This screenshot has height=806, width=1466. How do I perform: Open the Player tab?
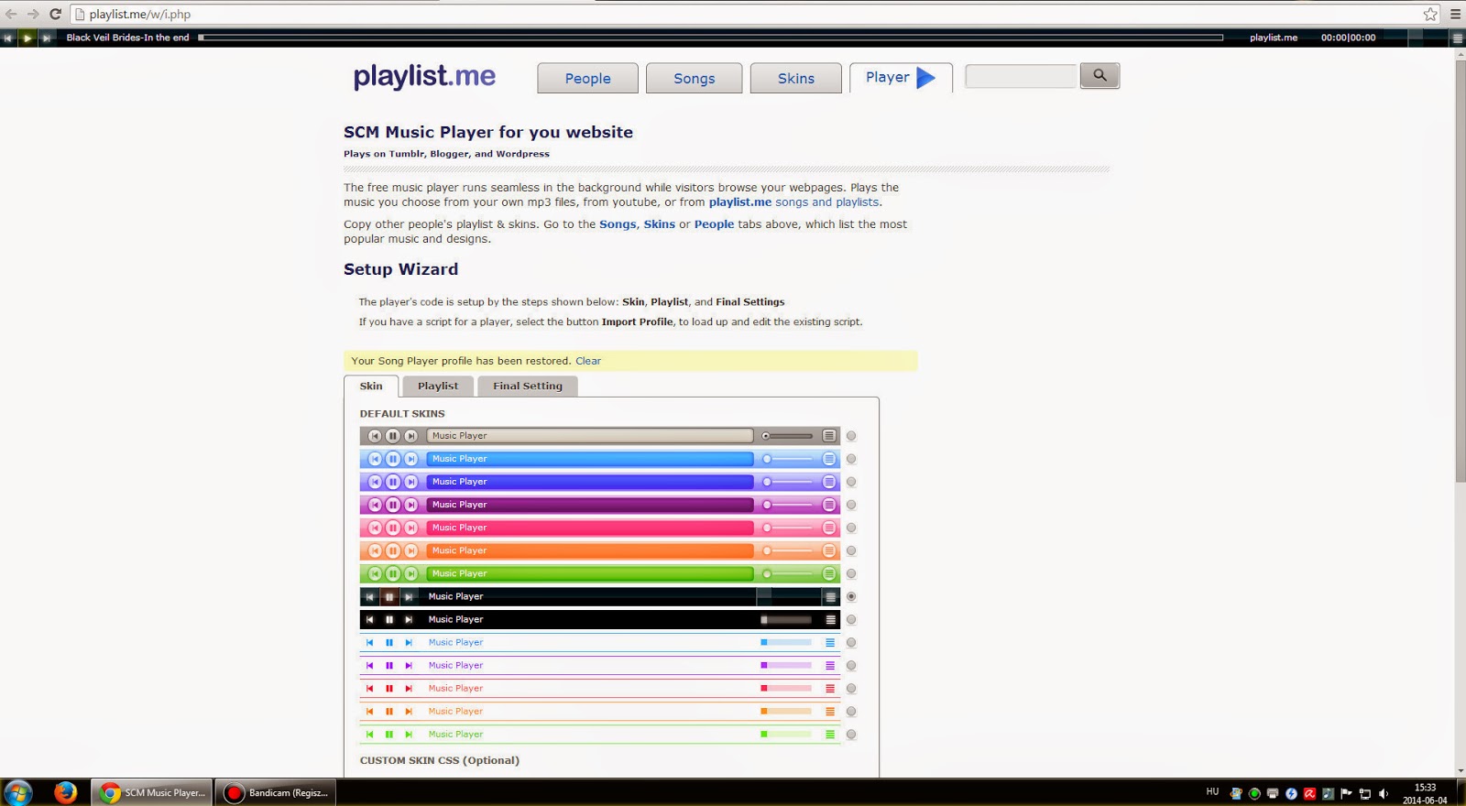pyautogui.click(x=901, y=78)
